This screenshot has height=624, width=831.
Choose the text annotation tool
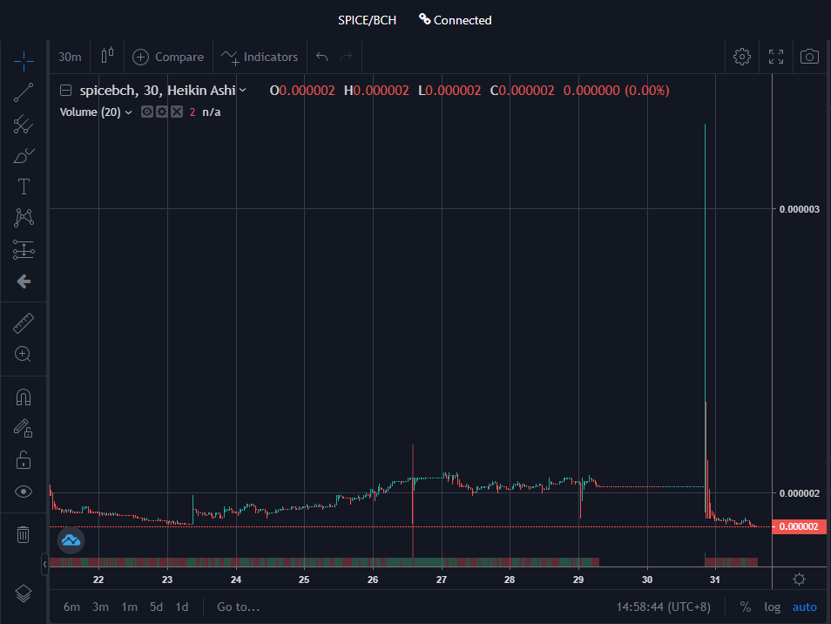coord(24,187)
